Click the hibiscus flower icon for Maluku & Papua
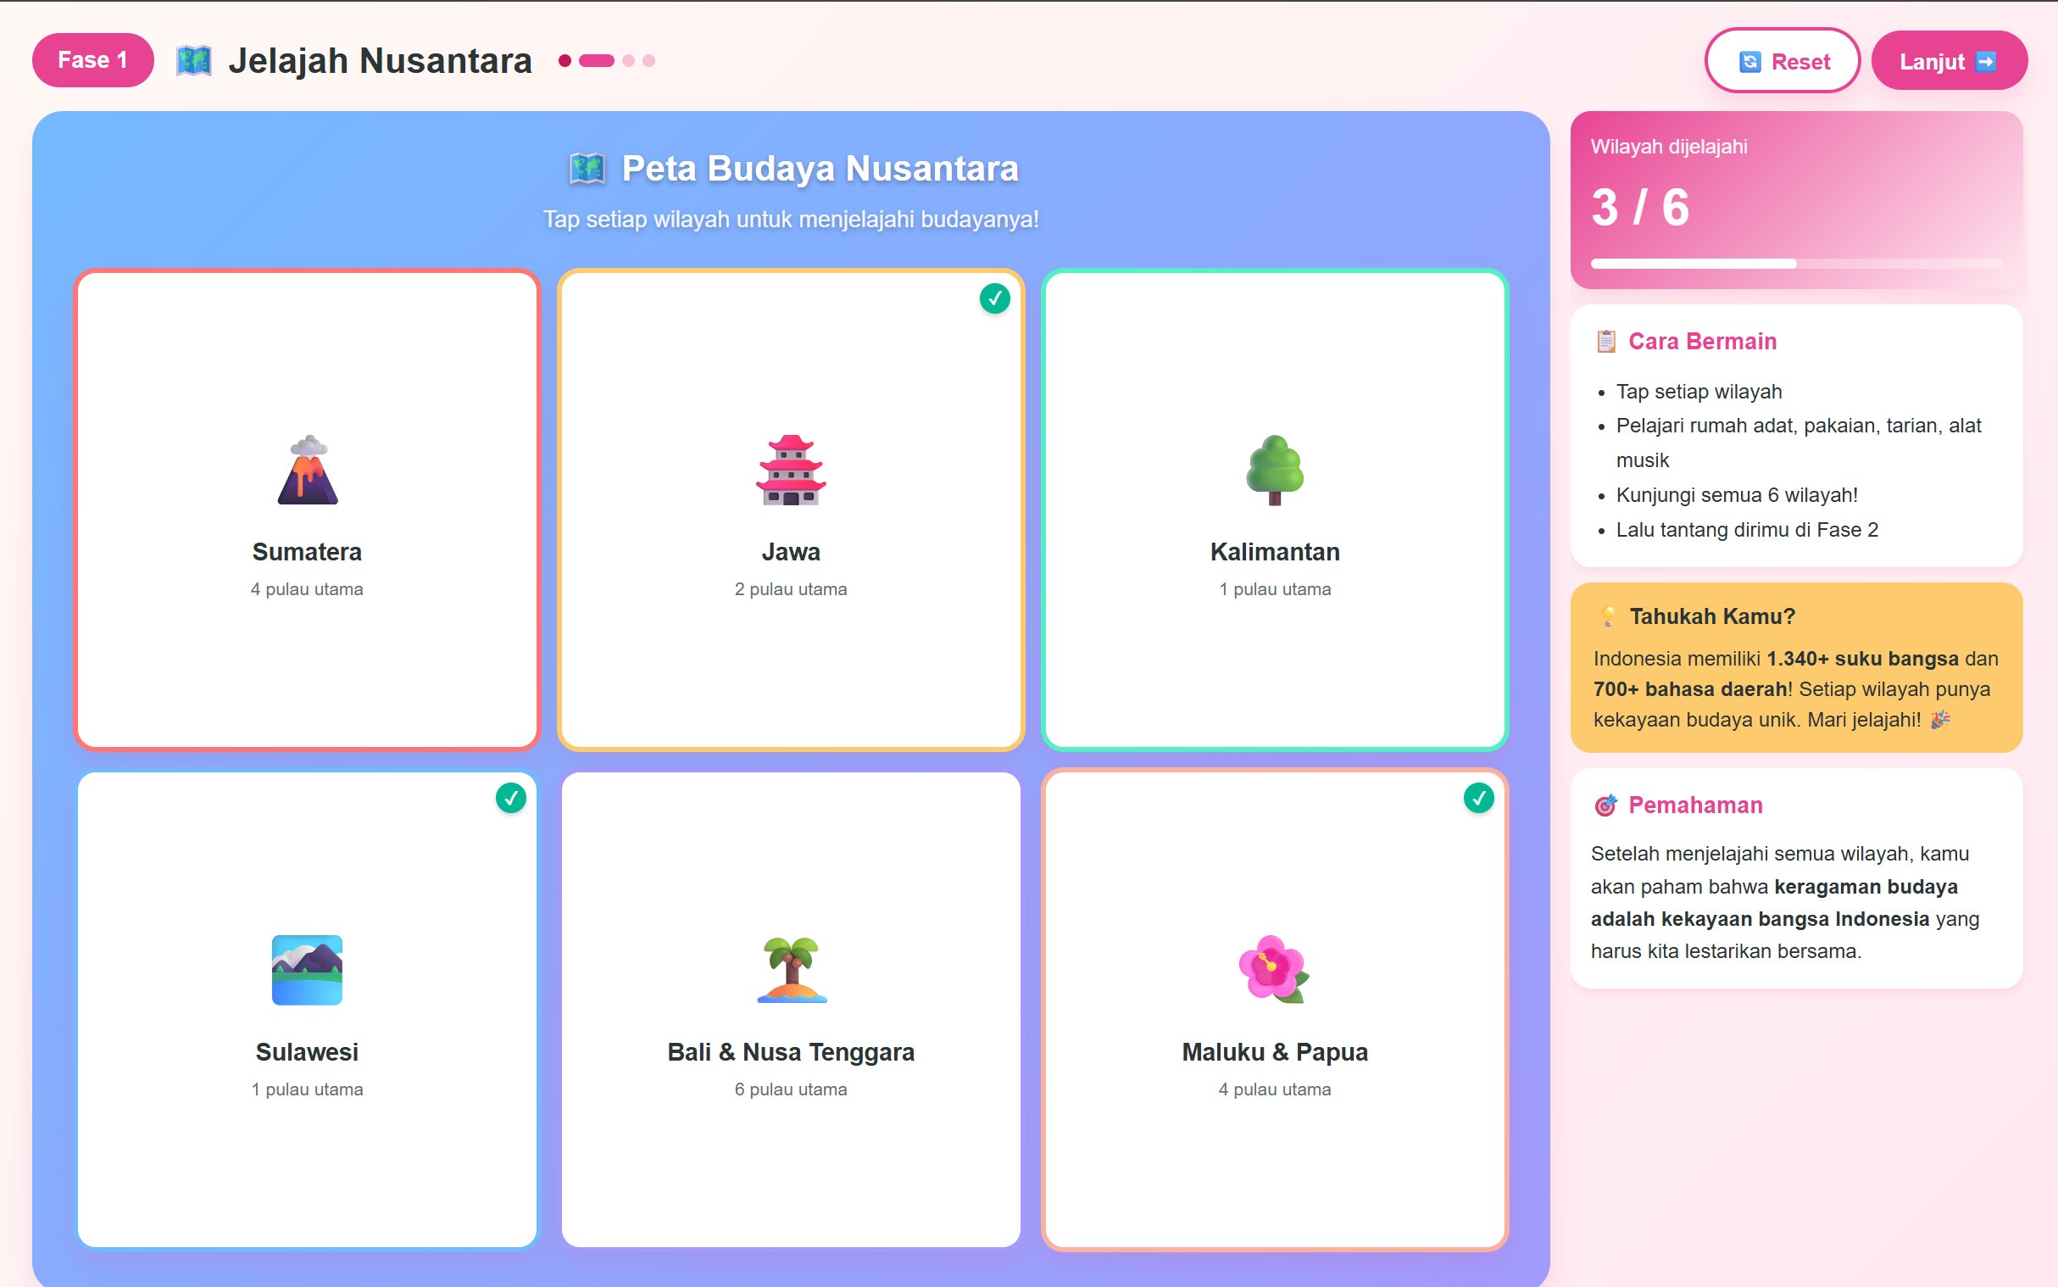This screenshot has width=2058, height=1287. tap(1274, 970)
